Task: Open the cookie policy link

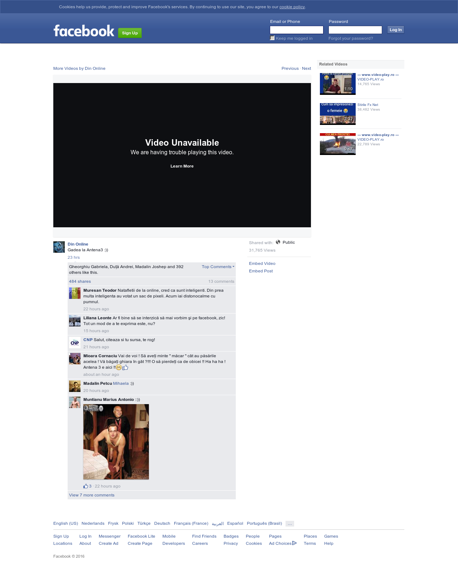Action: tap(292, 7)
